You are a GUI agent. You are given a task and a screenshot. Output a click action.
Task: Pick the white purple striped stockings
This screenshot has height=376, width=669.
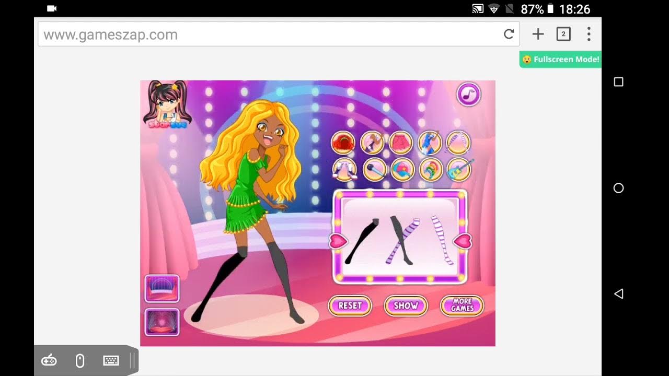coord(442,241)
